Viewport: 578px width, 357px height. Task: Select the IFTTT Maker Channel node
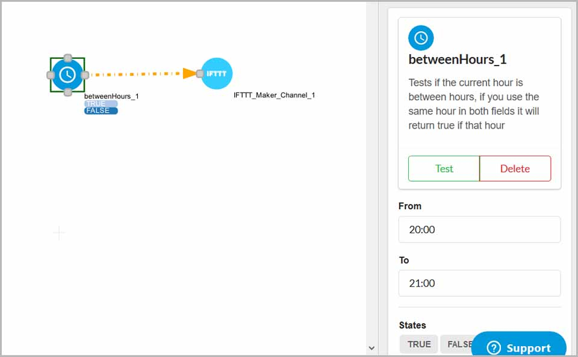217,73
